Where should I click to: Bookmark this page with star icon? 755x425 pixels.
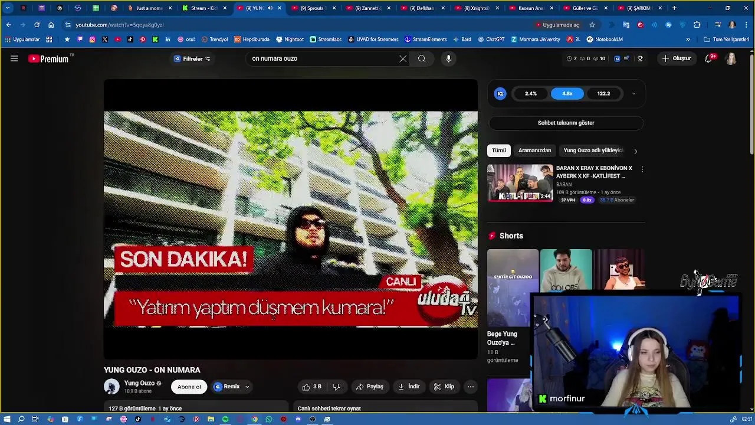point(592,25)
